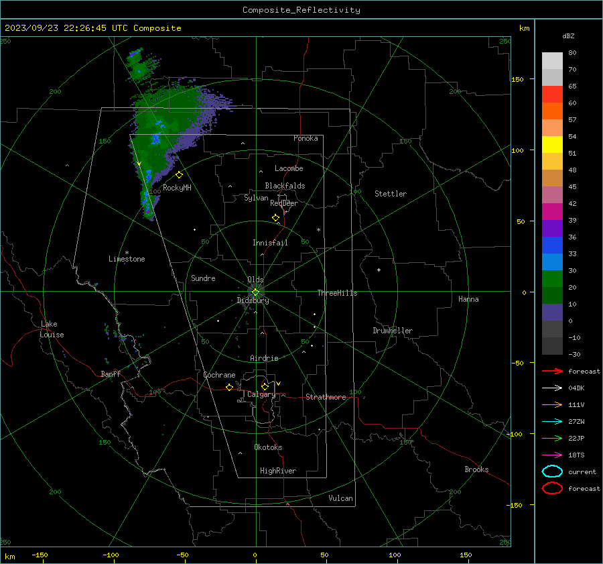Click the Drumheller town label

click(x=393, y=331)
